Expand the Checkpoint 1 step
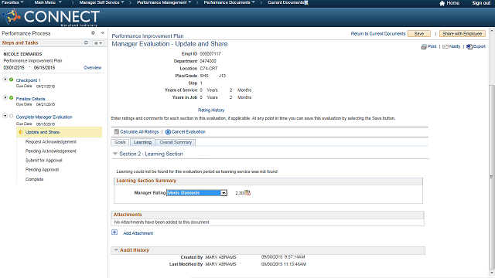 tap(5, 79)
